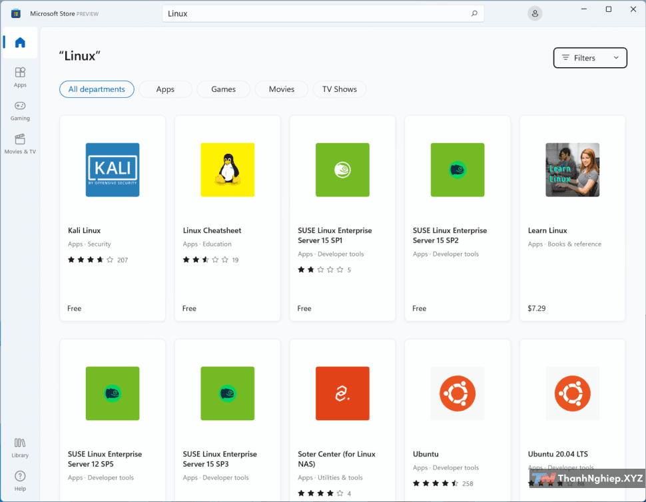The height and width of the screenshot is (502, 646).
Task: Click the Ubuntu title text
Action: point(426,454)
